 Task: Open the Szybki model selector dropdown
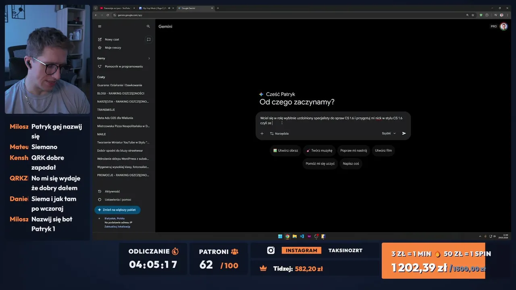click(389, 133)
